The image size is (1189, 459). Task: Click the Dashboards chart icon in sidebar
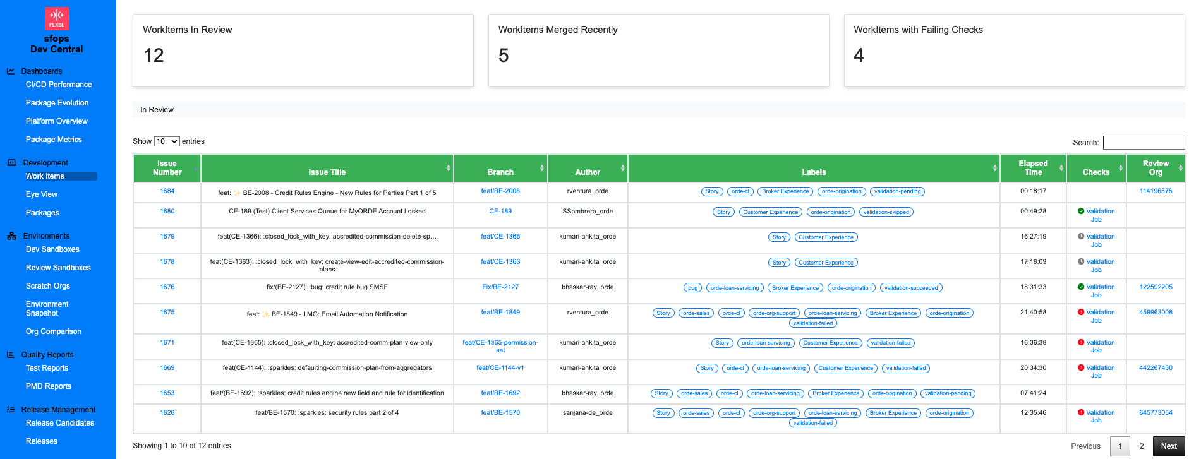[x=11, y=71]
